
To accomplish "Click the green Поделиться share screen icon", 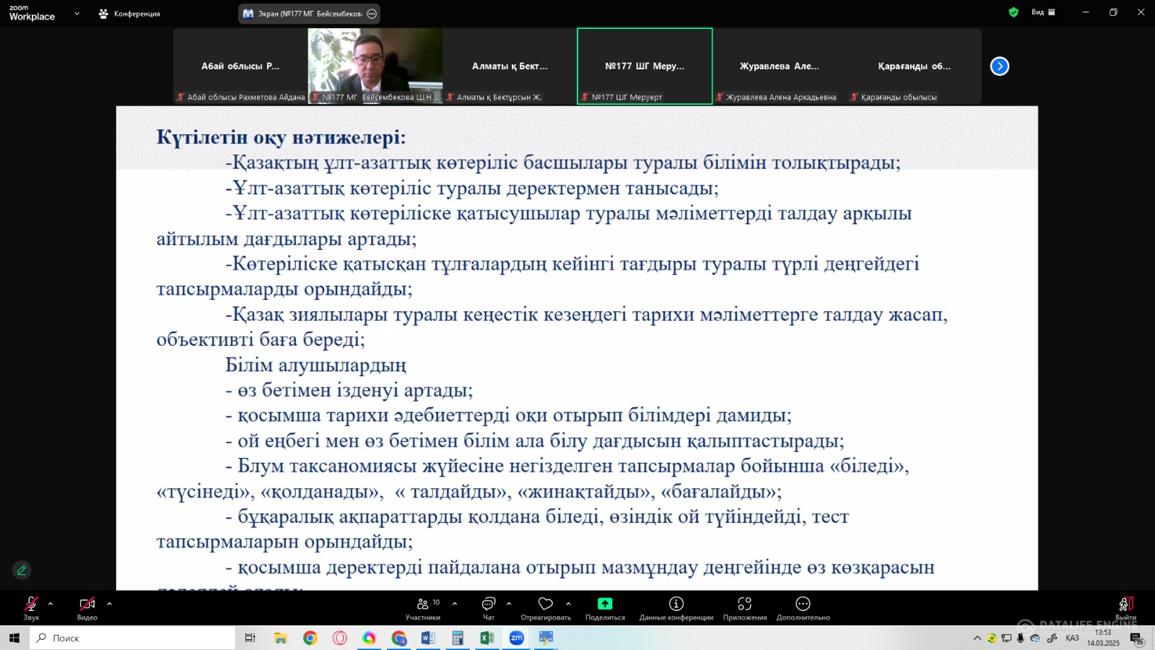I will pos(605,604).
